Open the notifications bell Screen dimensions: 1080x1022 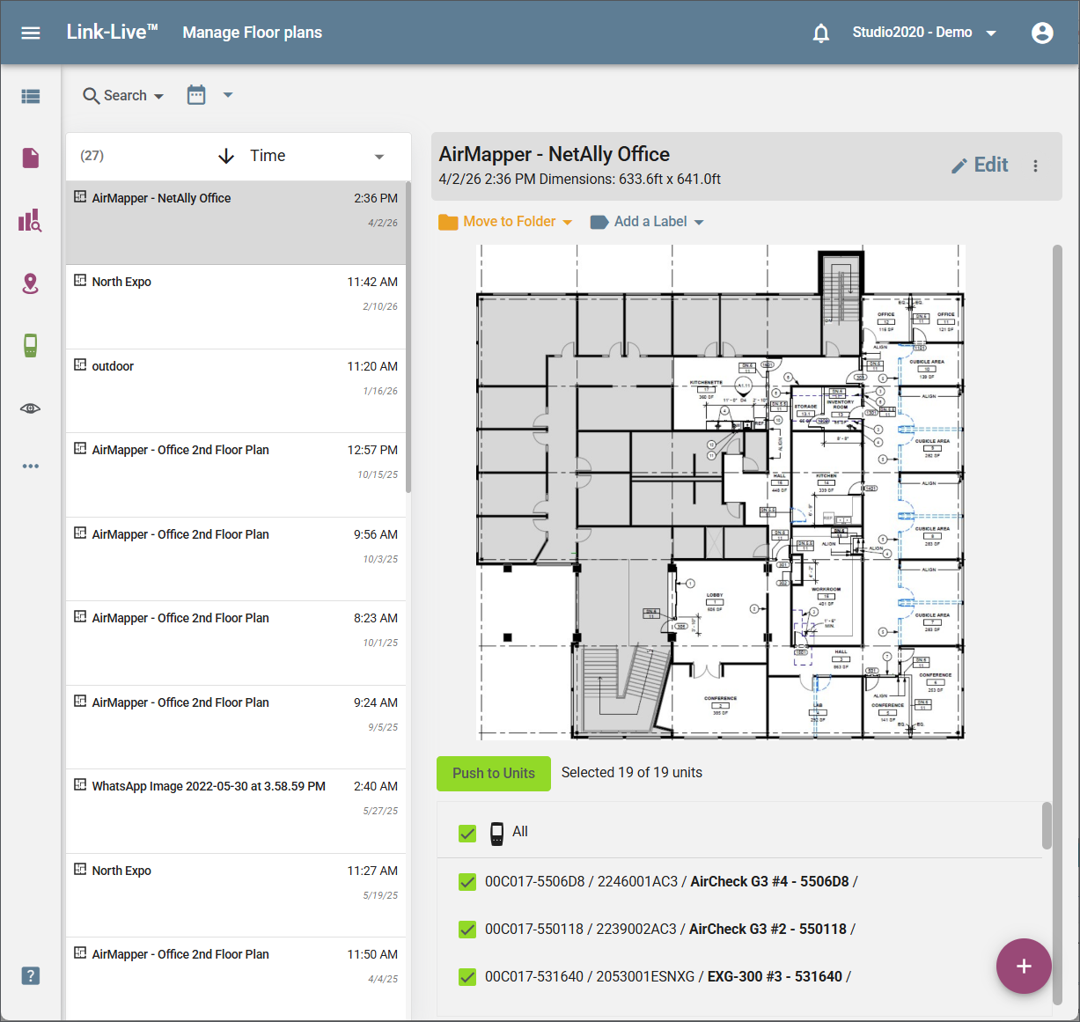pos(820,33)
